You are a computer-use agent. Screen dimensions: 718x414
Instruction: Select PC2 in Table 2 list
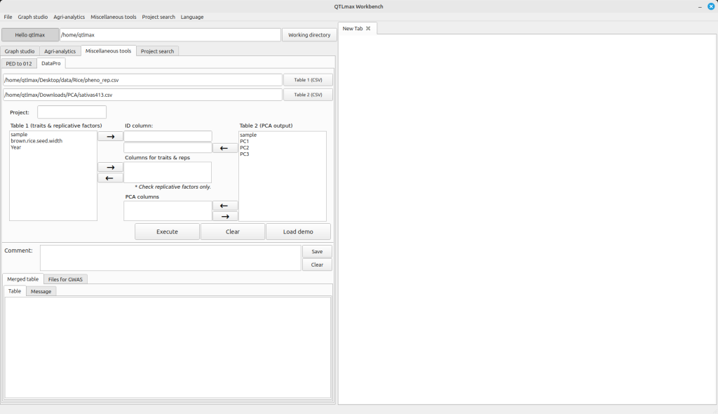click(245, 147)
